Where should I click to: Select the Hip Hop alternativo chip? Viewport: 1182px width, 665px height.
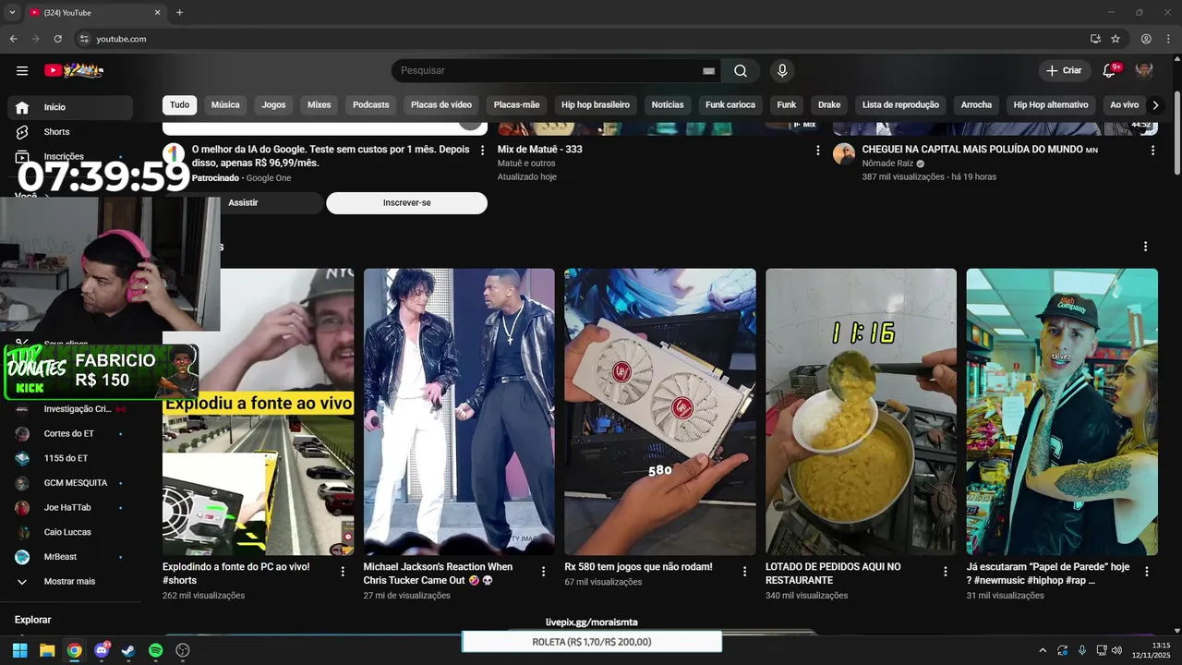point(1051,105)
